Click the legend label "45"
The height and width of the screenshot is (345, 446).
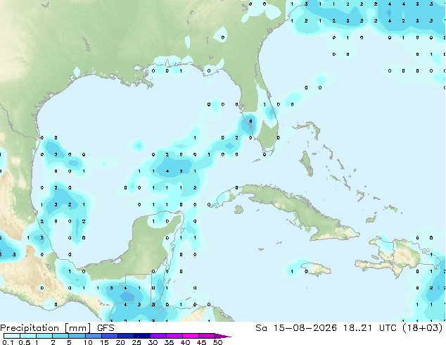click(202, 342)
